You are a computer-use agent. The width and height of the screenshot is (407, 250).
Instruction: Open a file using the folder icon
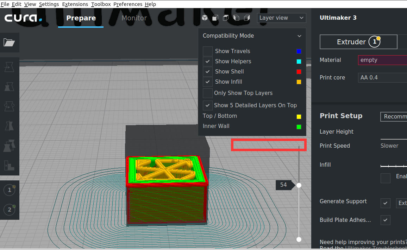[x=10, y=42]
